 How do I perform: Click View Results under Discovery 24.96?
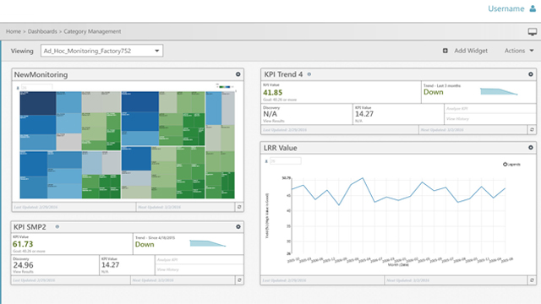[x=24, y=272]
